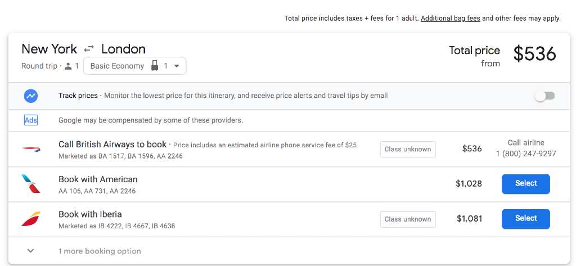
Task: Click the Track prices trend icon
Action: 31,96
